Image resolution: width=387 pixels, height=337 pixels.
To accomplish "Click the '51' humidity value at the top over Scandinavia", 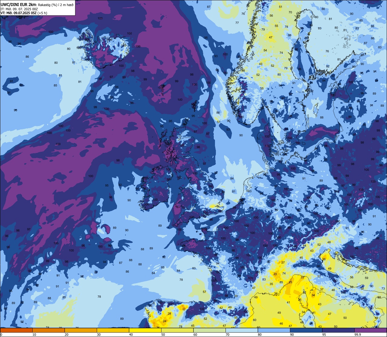I will 281,7.
